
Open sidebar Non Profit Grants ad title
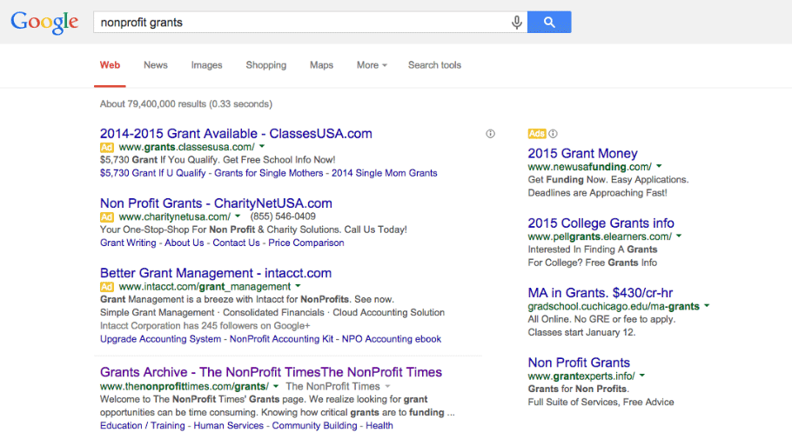click(x=579, y=363)
